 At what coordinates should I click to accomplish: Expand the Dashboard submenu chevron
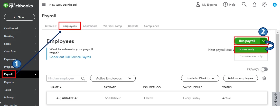tap(35, 28)
